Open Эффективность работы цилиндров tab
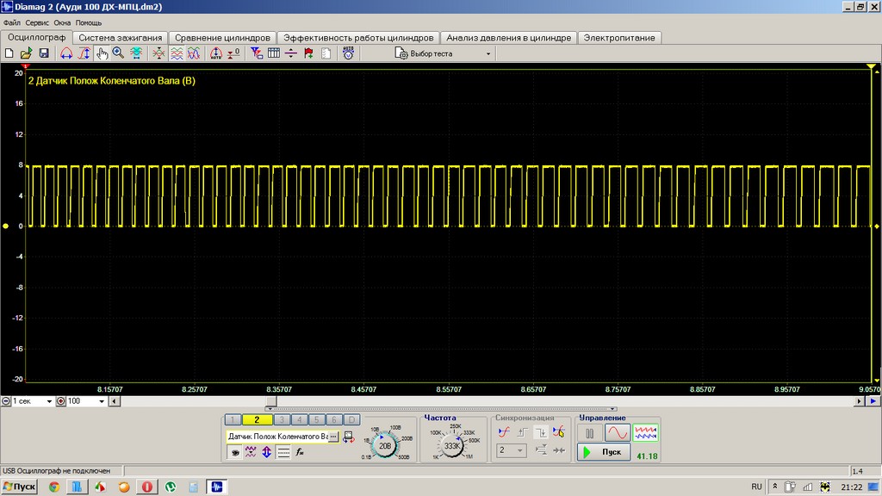This screenshot has height=496, width=882. (358, 38)
